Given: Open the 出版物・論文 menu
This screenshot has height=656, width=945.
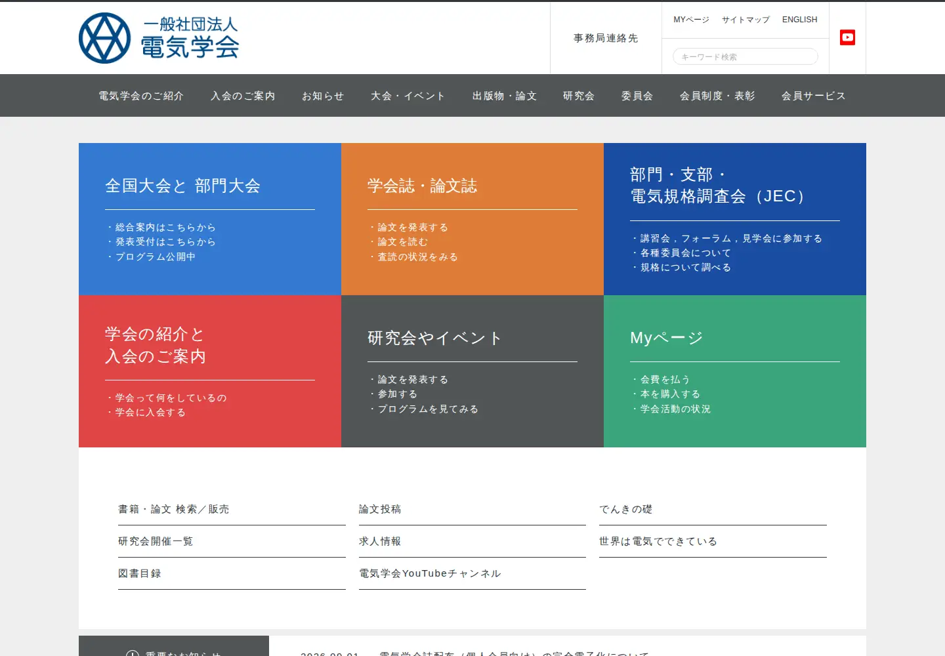Looking at the screenshot, I should [505, 96].
